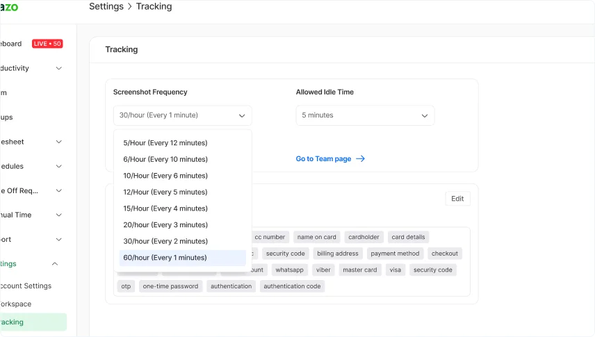The width and height of the screenshot is (595, 337).
Task: Expand the Productivity sidebar chevron
Action: [58, 68]
